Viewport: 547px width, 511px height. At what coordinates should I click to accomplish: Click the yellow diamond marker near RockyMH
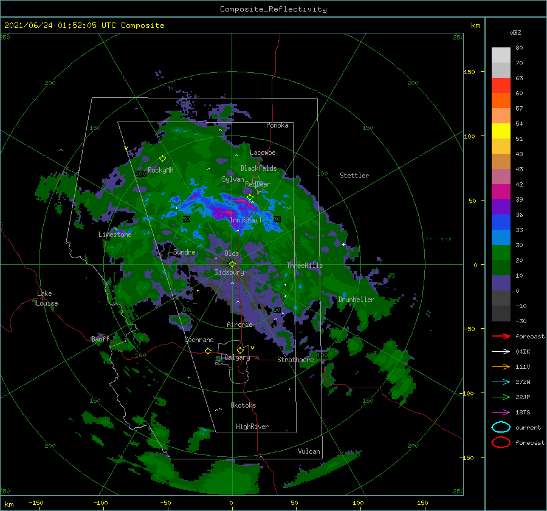click(162, 159)
